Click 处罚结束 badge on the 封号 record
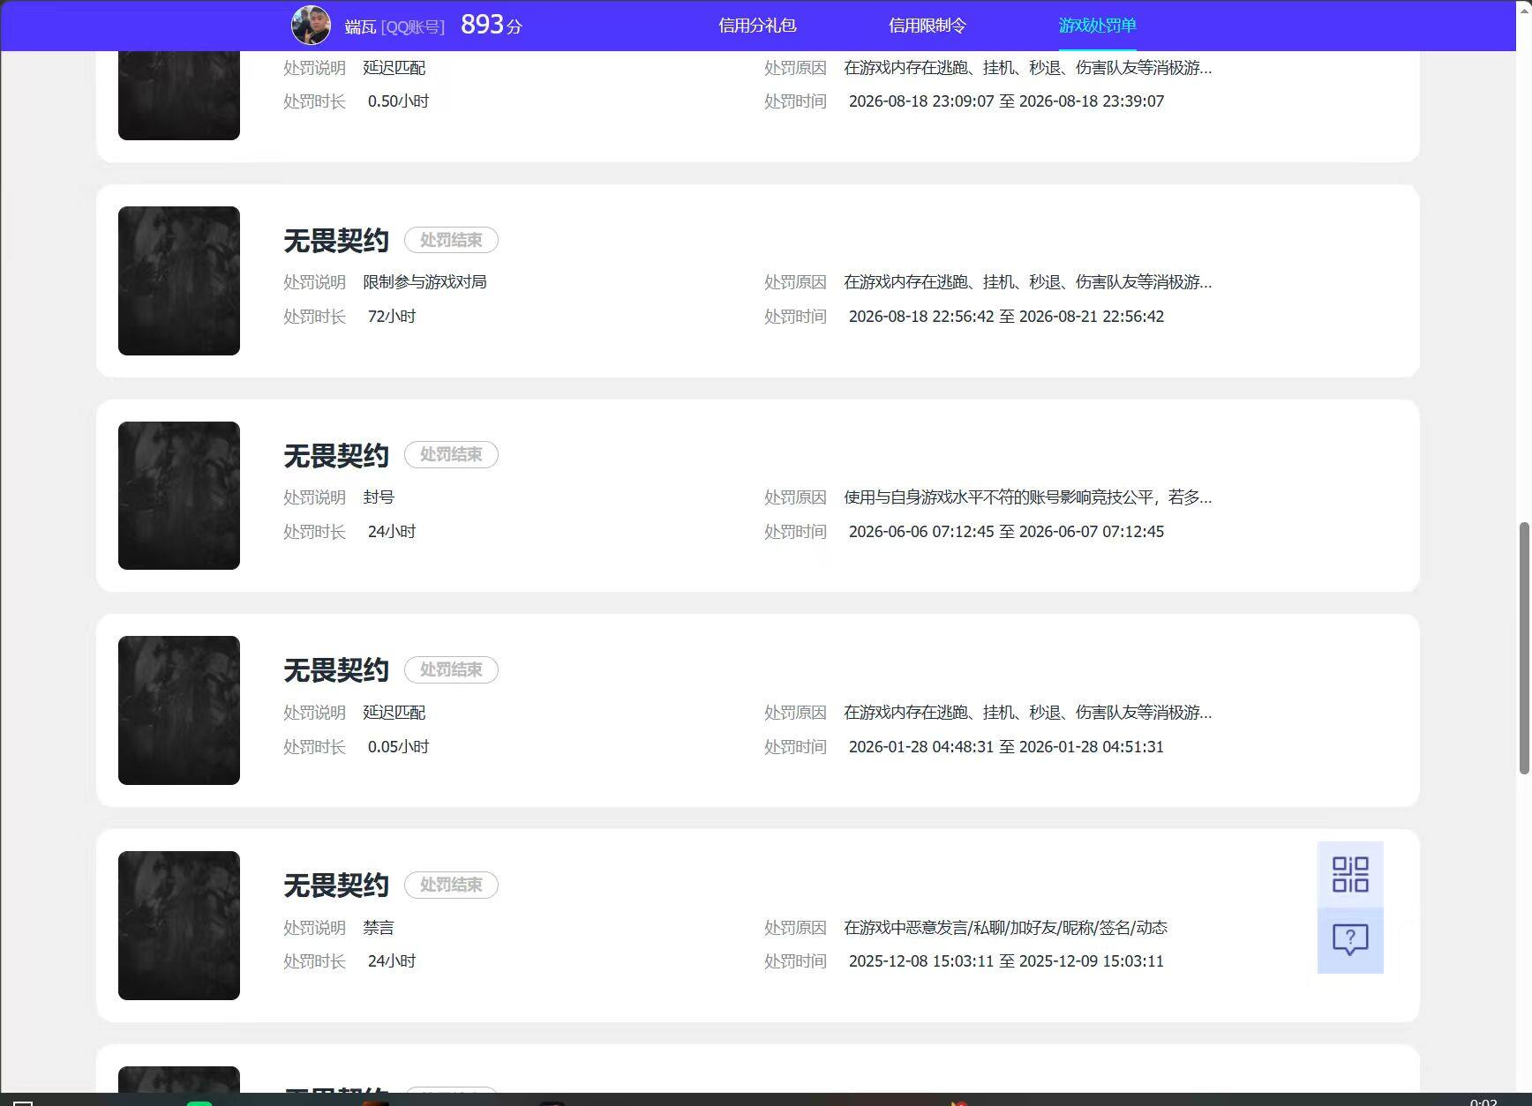The width and height of the screenshot is (1532, 1106). [x=451, y=455]
